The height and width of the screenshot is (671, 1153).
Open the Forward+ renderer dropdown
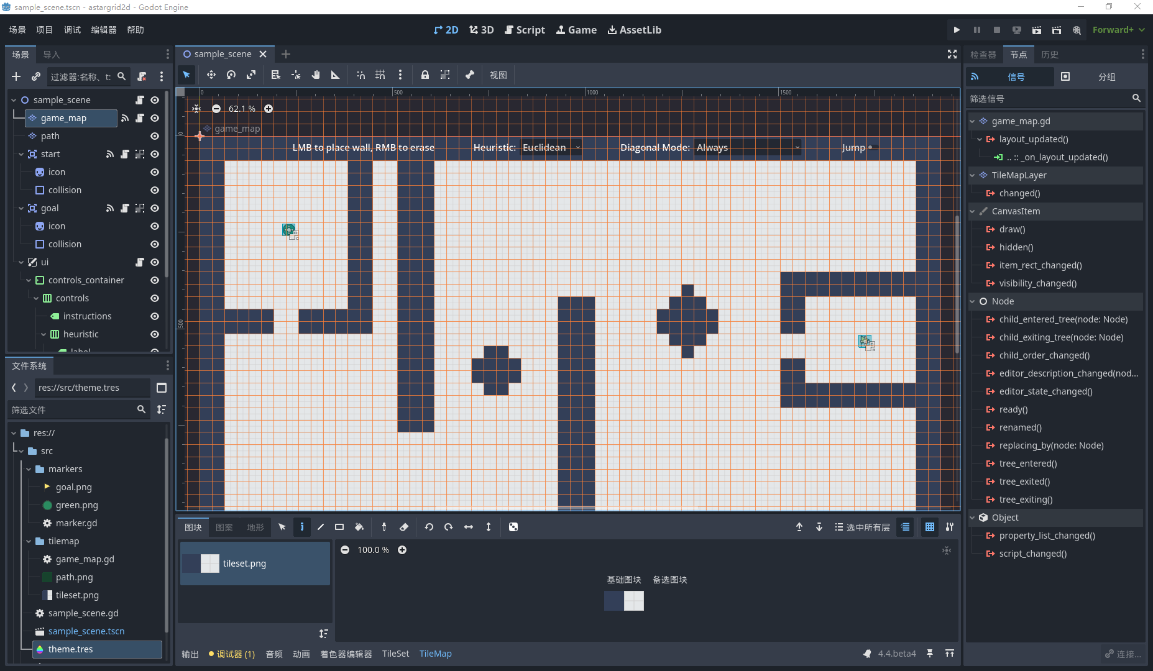click(x=1118, y=30)
